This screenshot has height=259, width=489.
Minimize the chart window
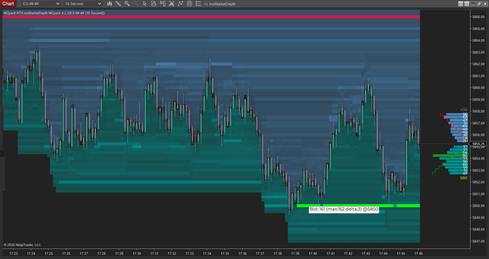point(473,4)
